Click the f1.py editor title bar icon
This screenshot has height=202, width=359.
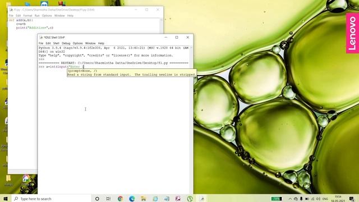pyautogui.click(x=11, y=10)
